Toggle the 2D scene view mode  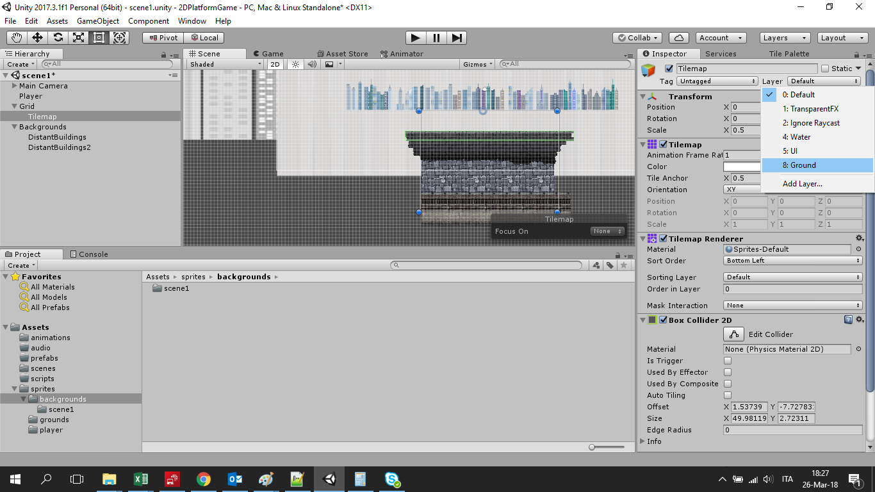click(x=275, y=64)
